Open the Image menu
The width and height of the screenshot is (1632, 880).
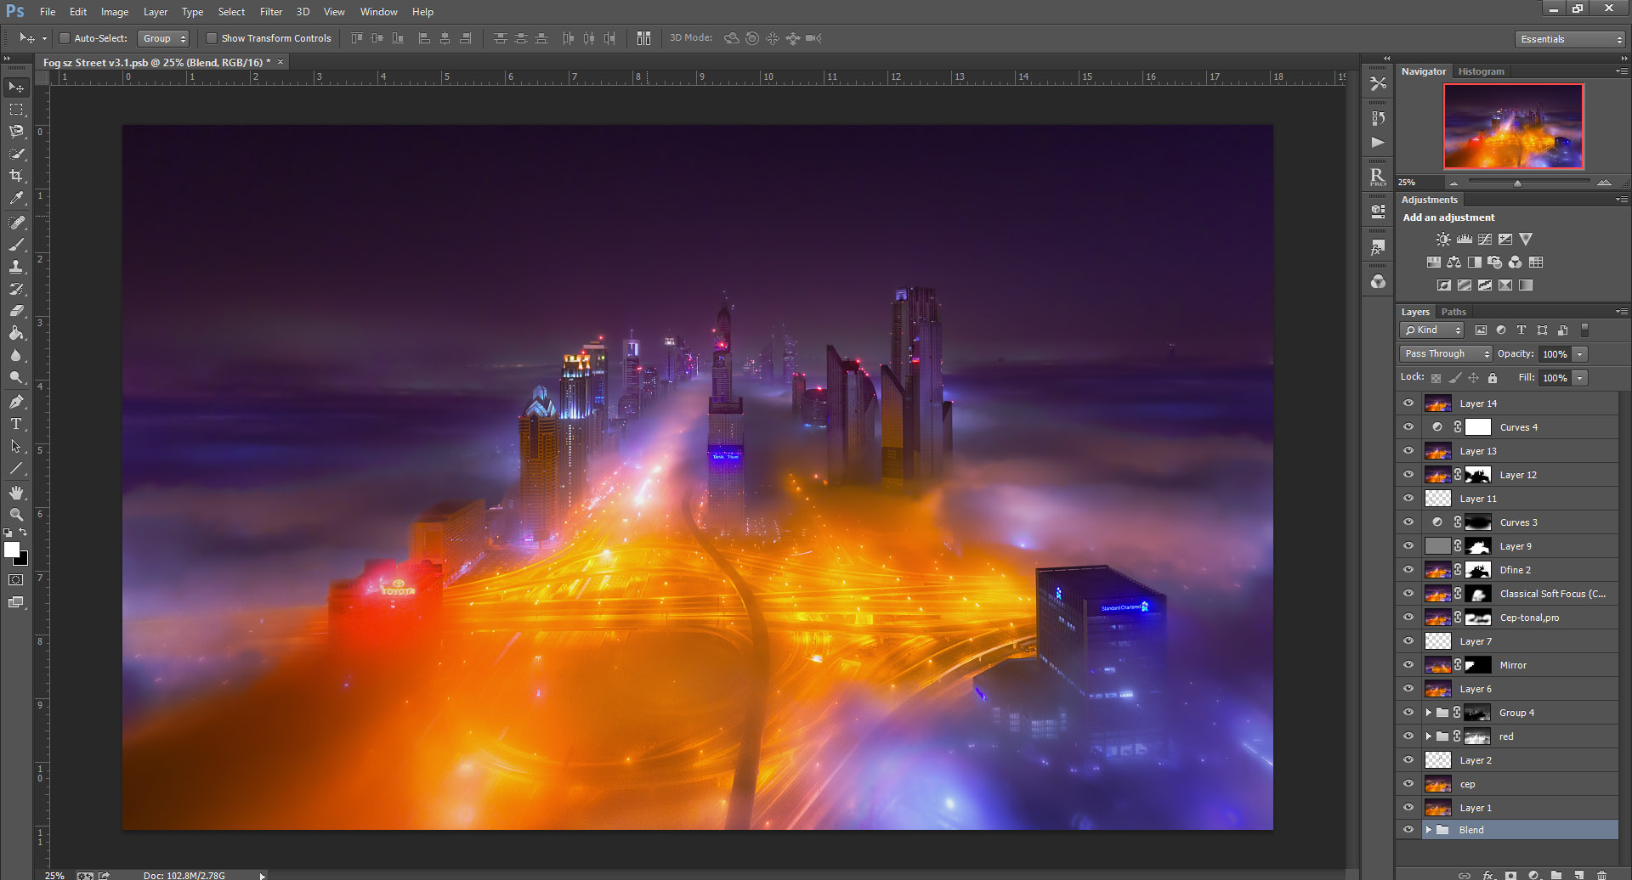click(115, 12)
